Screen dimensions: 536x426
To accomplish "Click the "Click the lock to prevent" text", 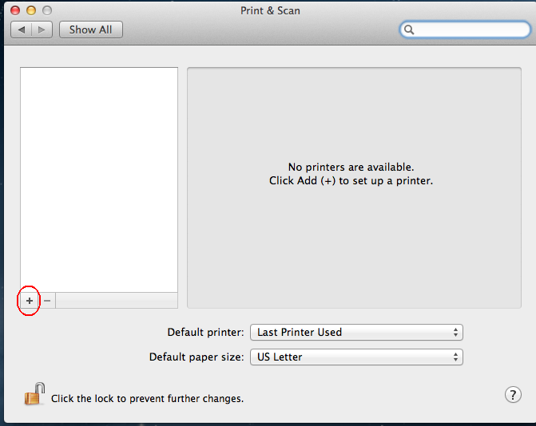I will pyautogui.click(x=147, y=398).
